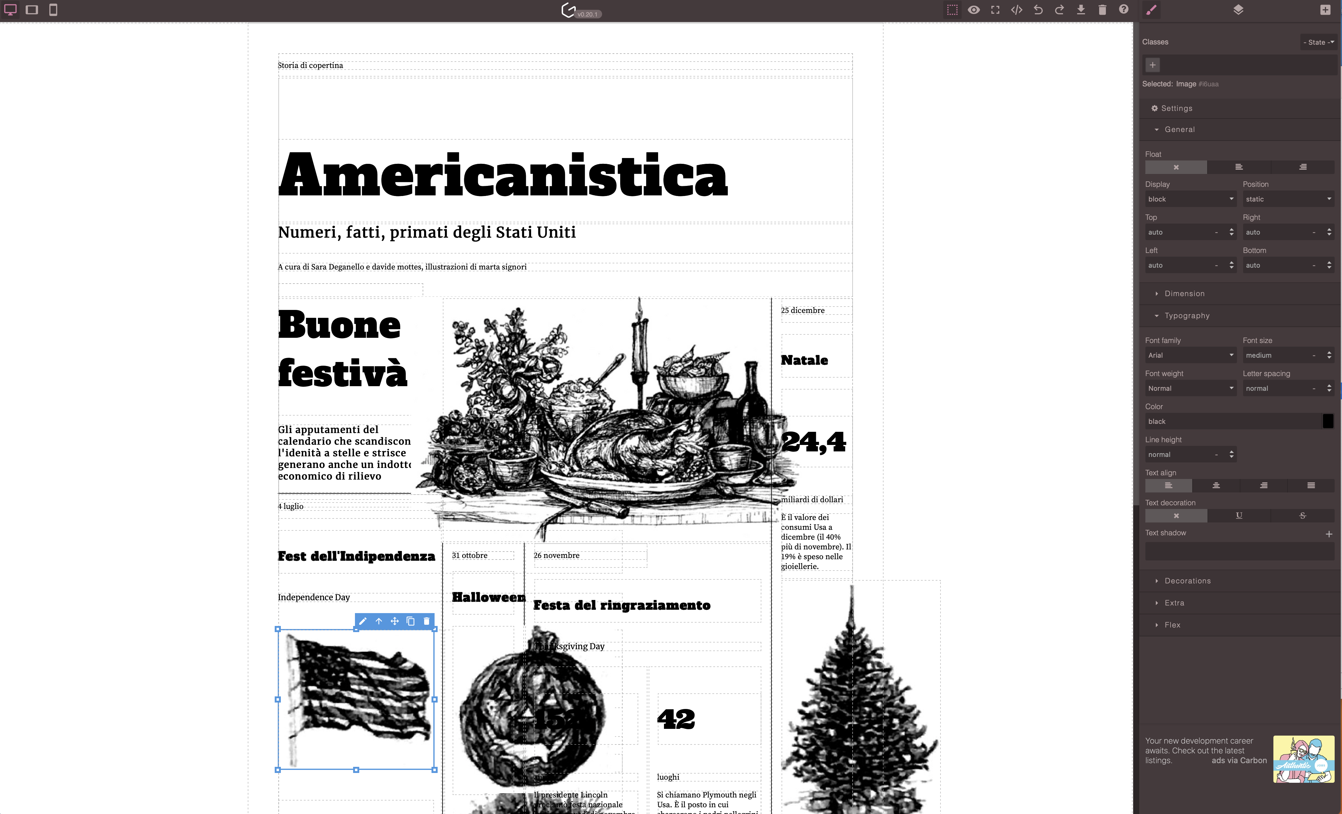Click Line height stepper arrows

pyautogui.click(x=1231, y=455)
